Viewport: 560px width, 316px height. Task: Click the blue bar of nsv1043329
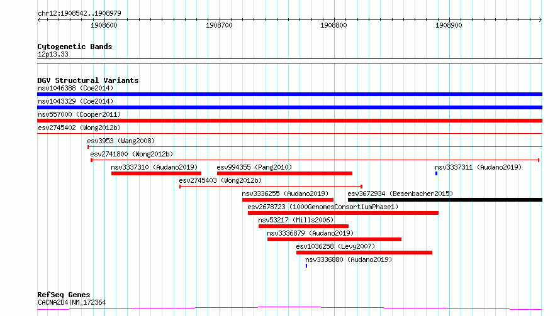[289, 107]
